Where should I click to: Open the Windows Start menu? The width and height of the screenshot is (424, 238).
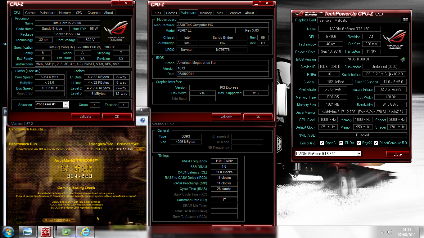pos(8,231)
